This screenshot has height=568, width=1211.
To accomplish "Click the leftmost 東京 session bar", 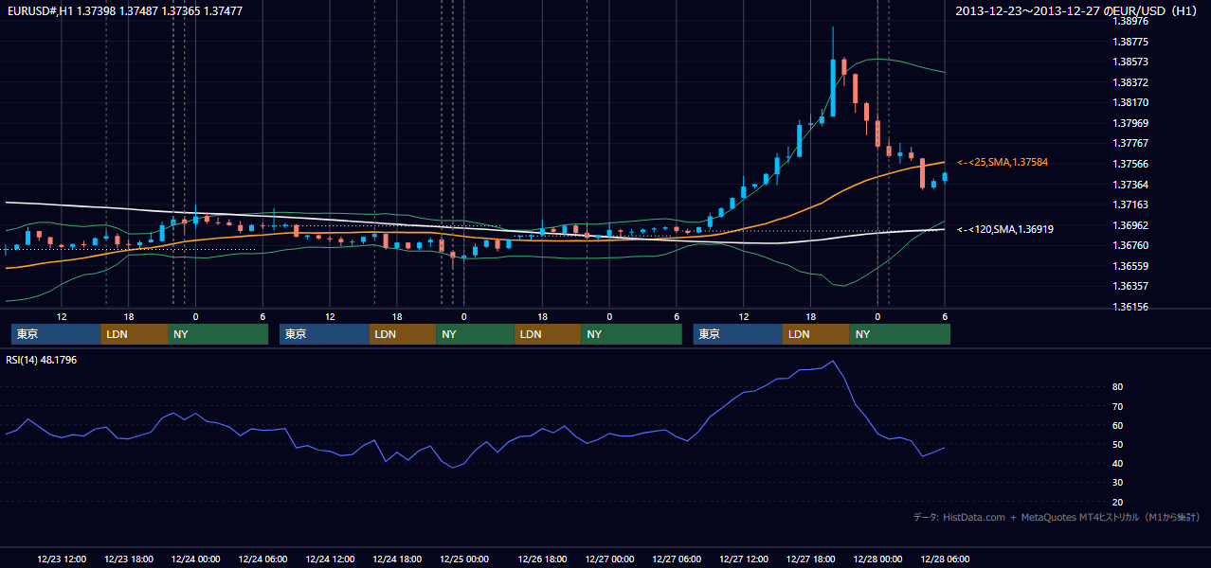I will [x=56, y=334].
